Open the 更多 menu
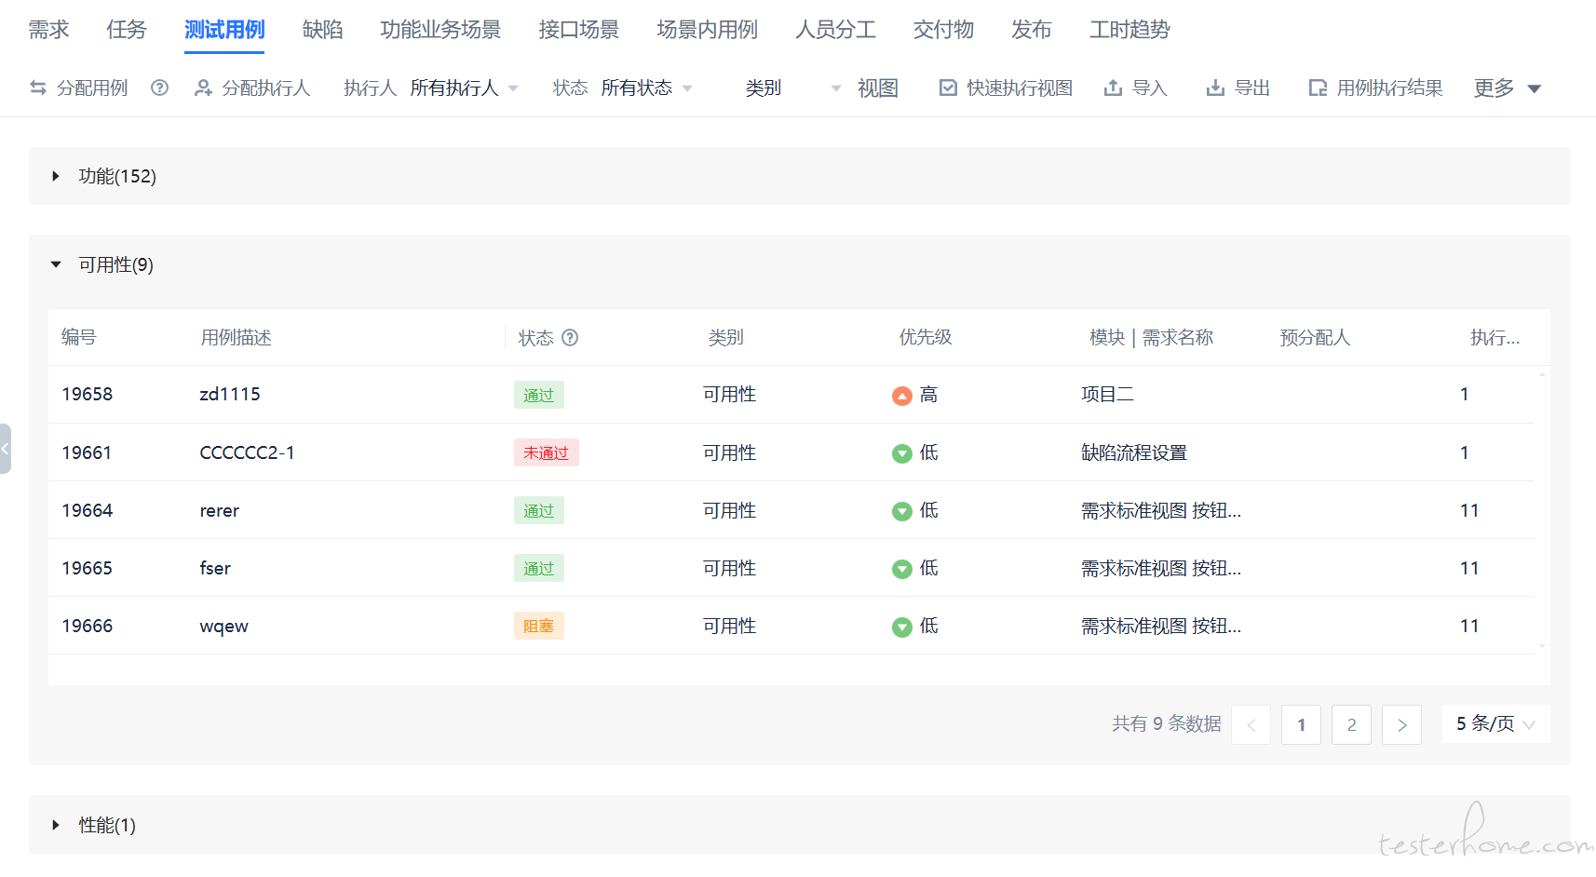Image resolution: width=1596 pixels, height=877 pixels. pyautogui.click(x=1507, y=88)
